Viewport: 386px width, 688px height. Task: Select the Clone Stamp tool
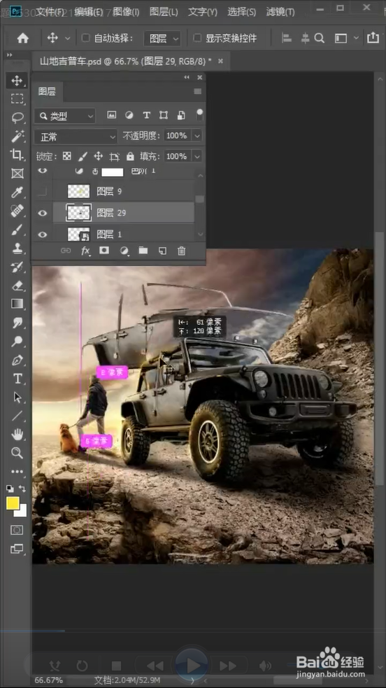(x=17, y=248)
